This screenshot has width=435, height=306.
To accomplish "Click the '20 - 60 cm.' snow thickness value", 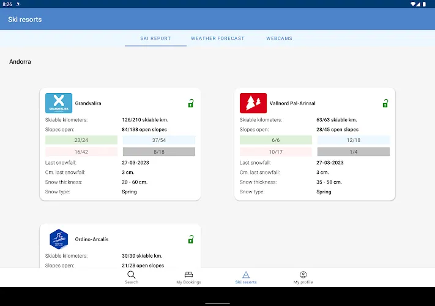I will [135, 182].
